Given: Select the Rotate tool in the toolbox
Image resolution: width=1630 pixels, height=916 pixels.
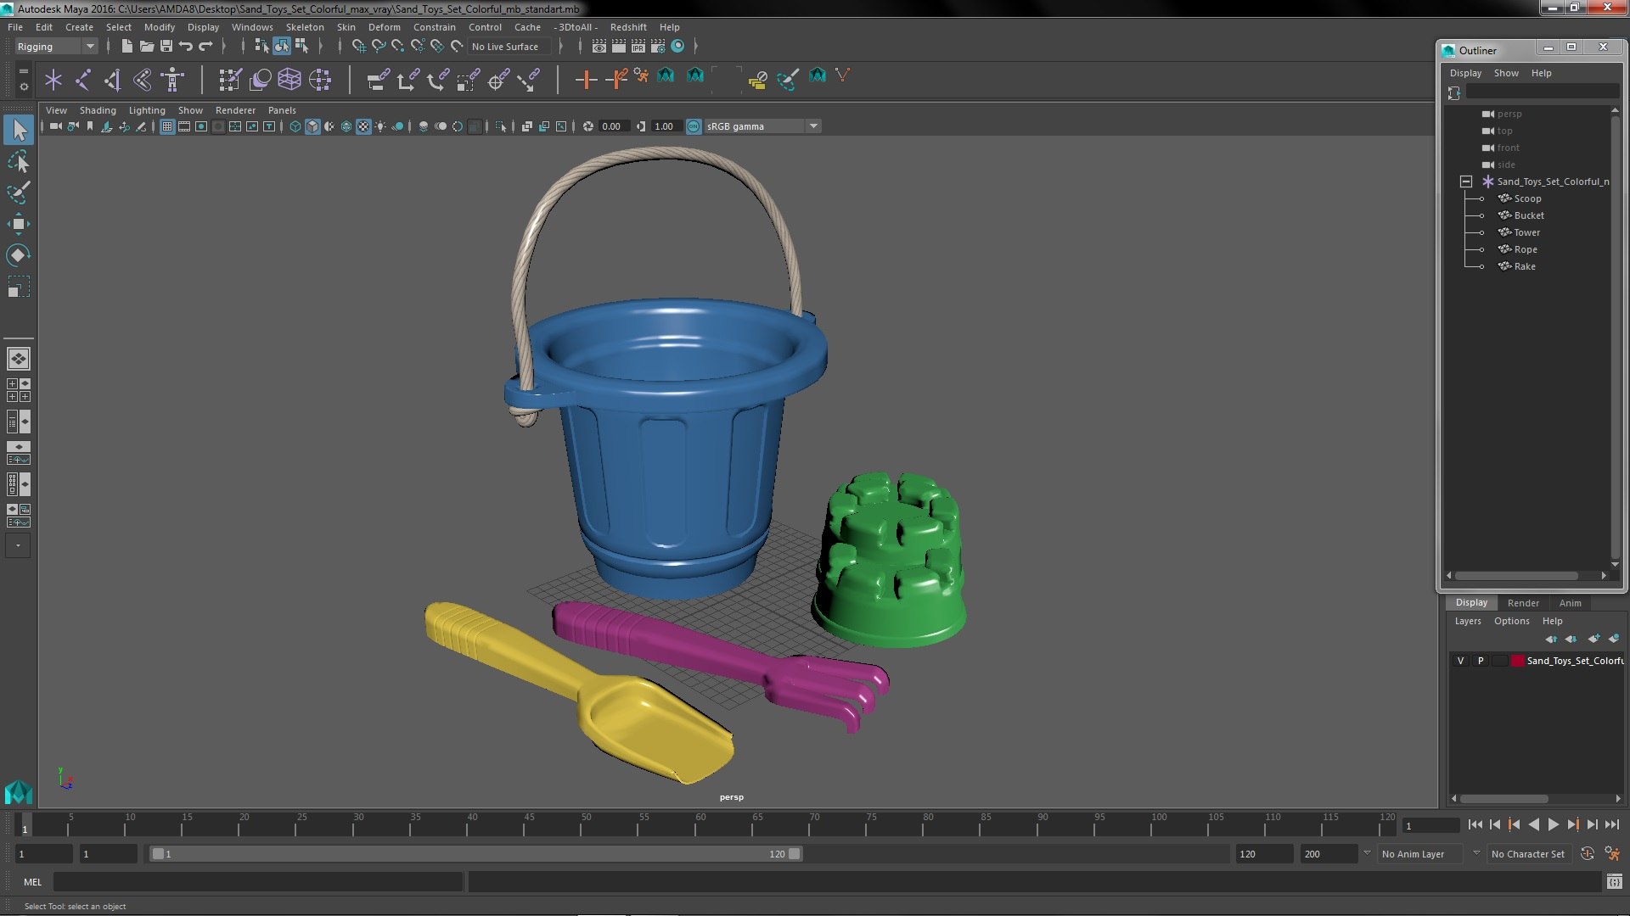Looking at the screenshot, I should click(x=18, y=255).
